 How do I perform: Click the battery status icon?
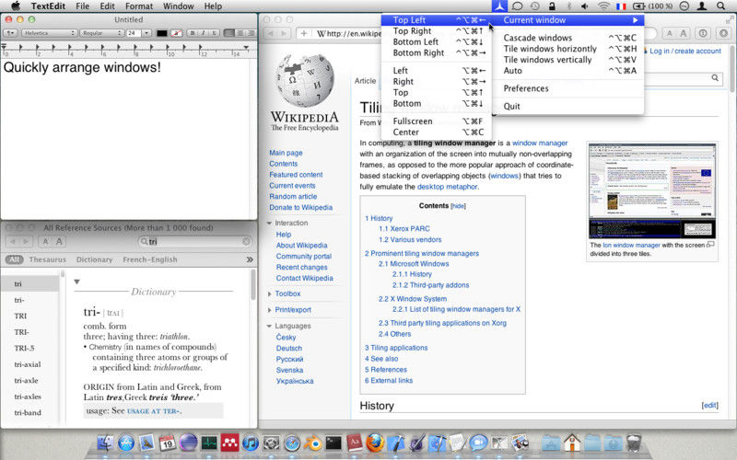653,6
